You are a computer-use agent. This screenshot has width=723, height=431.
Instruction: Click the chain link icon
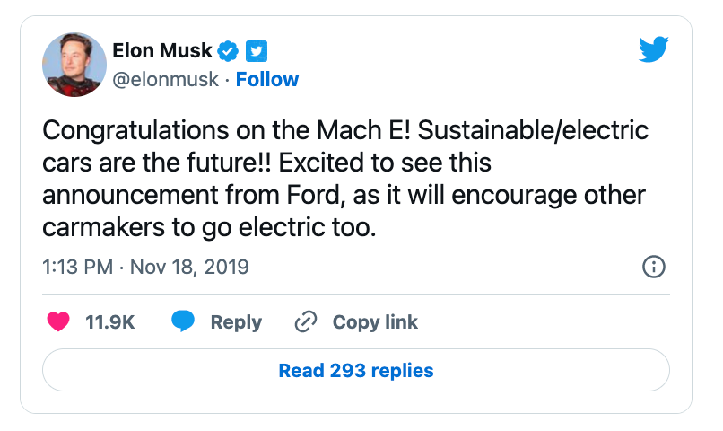click(x=307, y=322)
